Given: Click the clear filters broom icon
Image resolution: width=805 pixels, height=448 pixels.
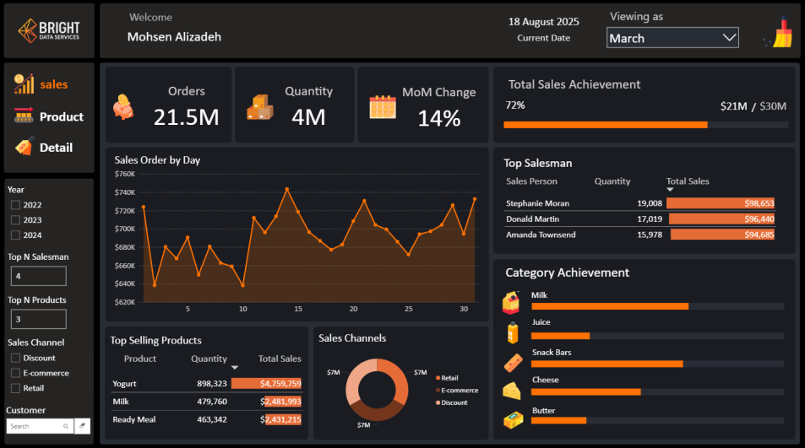Looking at the screenshot, I should tap(779, 34).
